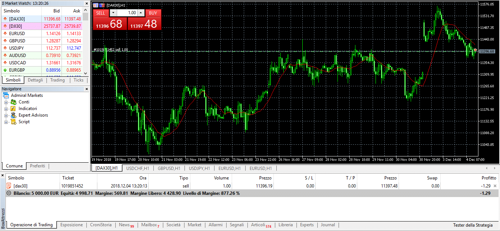Expand the Expert Advisors tree node
This screenshot has width=500, height=231.
point(6,115)
